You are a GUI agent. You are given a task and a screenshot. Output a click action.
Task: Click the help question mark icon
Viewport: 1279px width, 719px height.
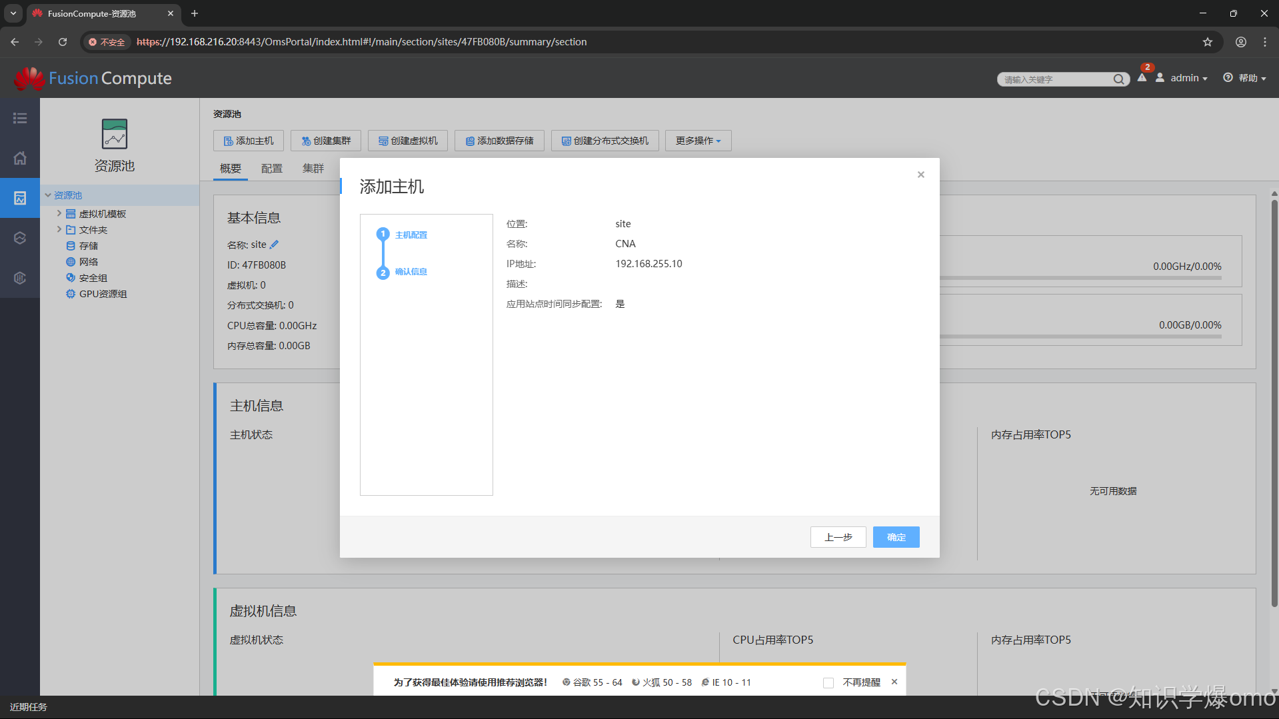point(1228,78)
